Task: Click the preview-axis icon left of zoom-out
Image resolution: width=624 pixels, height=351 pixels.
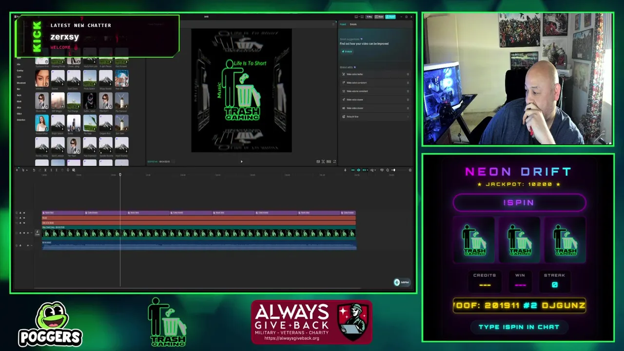Action: click(x=382, y=170)
